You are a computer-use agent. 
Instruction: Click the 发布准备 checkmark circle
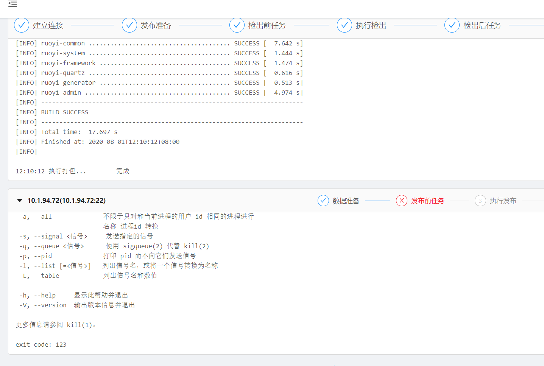tap(129, 25)
